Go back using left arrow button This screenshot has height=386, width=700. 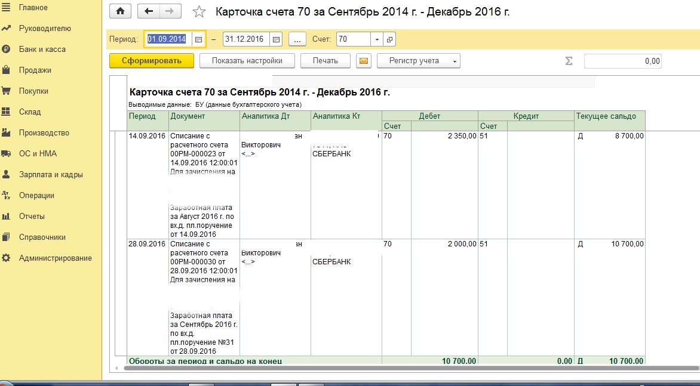[x=149, y=11]
